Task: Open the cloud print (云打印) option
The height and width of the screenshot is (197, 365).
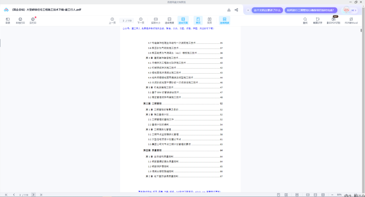Action: pos(33,21)
